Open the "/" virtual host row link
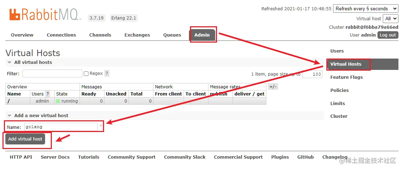The image size is (402, 170). [9, 101]
